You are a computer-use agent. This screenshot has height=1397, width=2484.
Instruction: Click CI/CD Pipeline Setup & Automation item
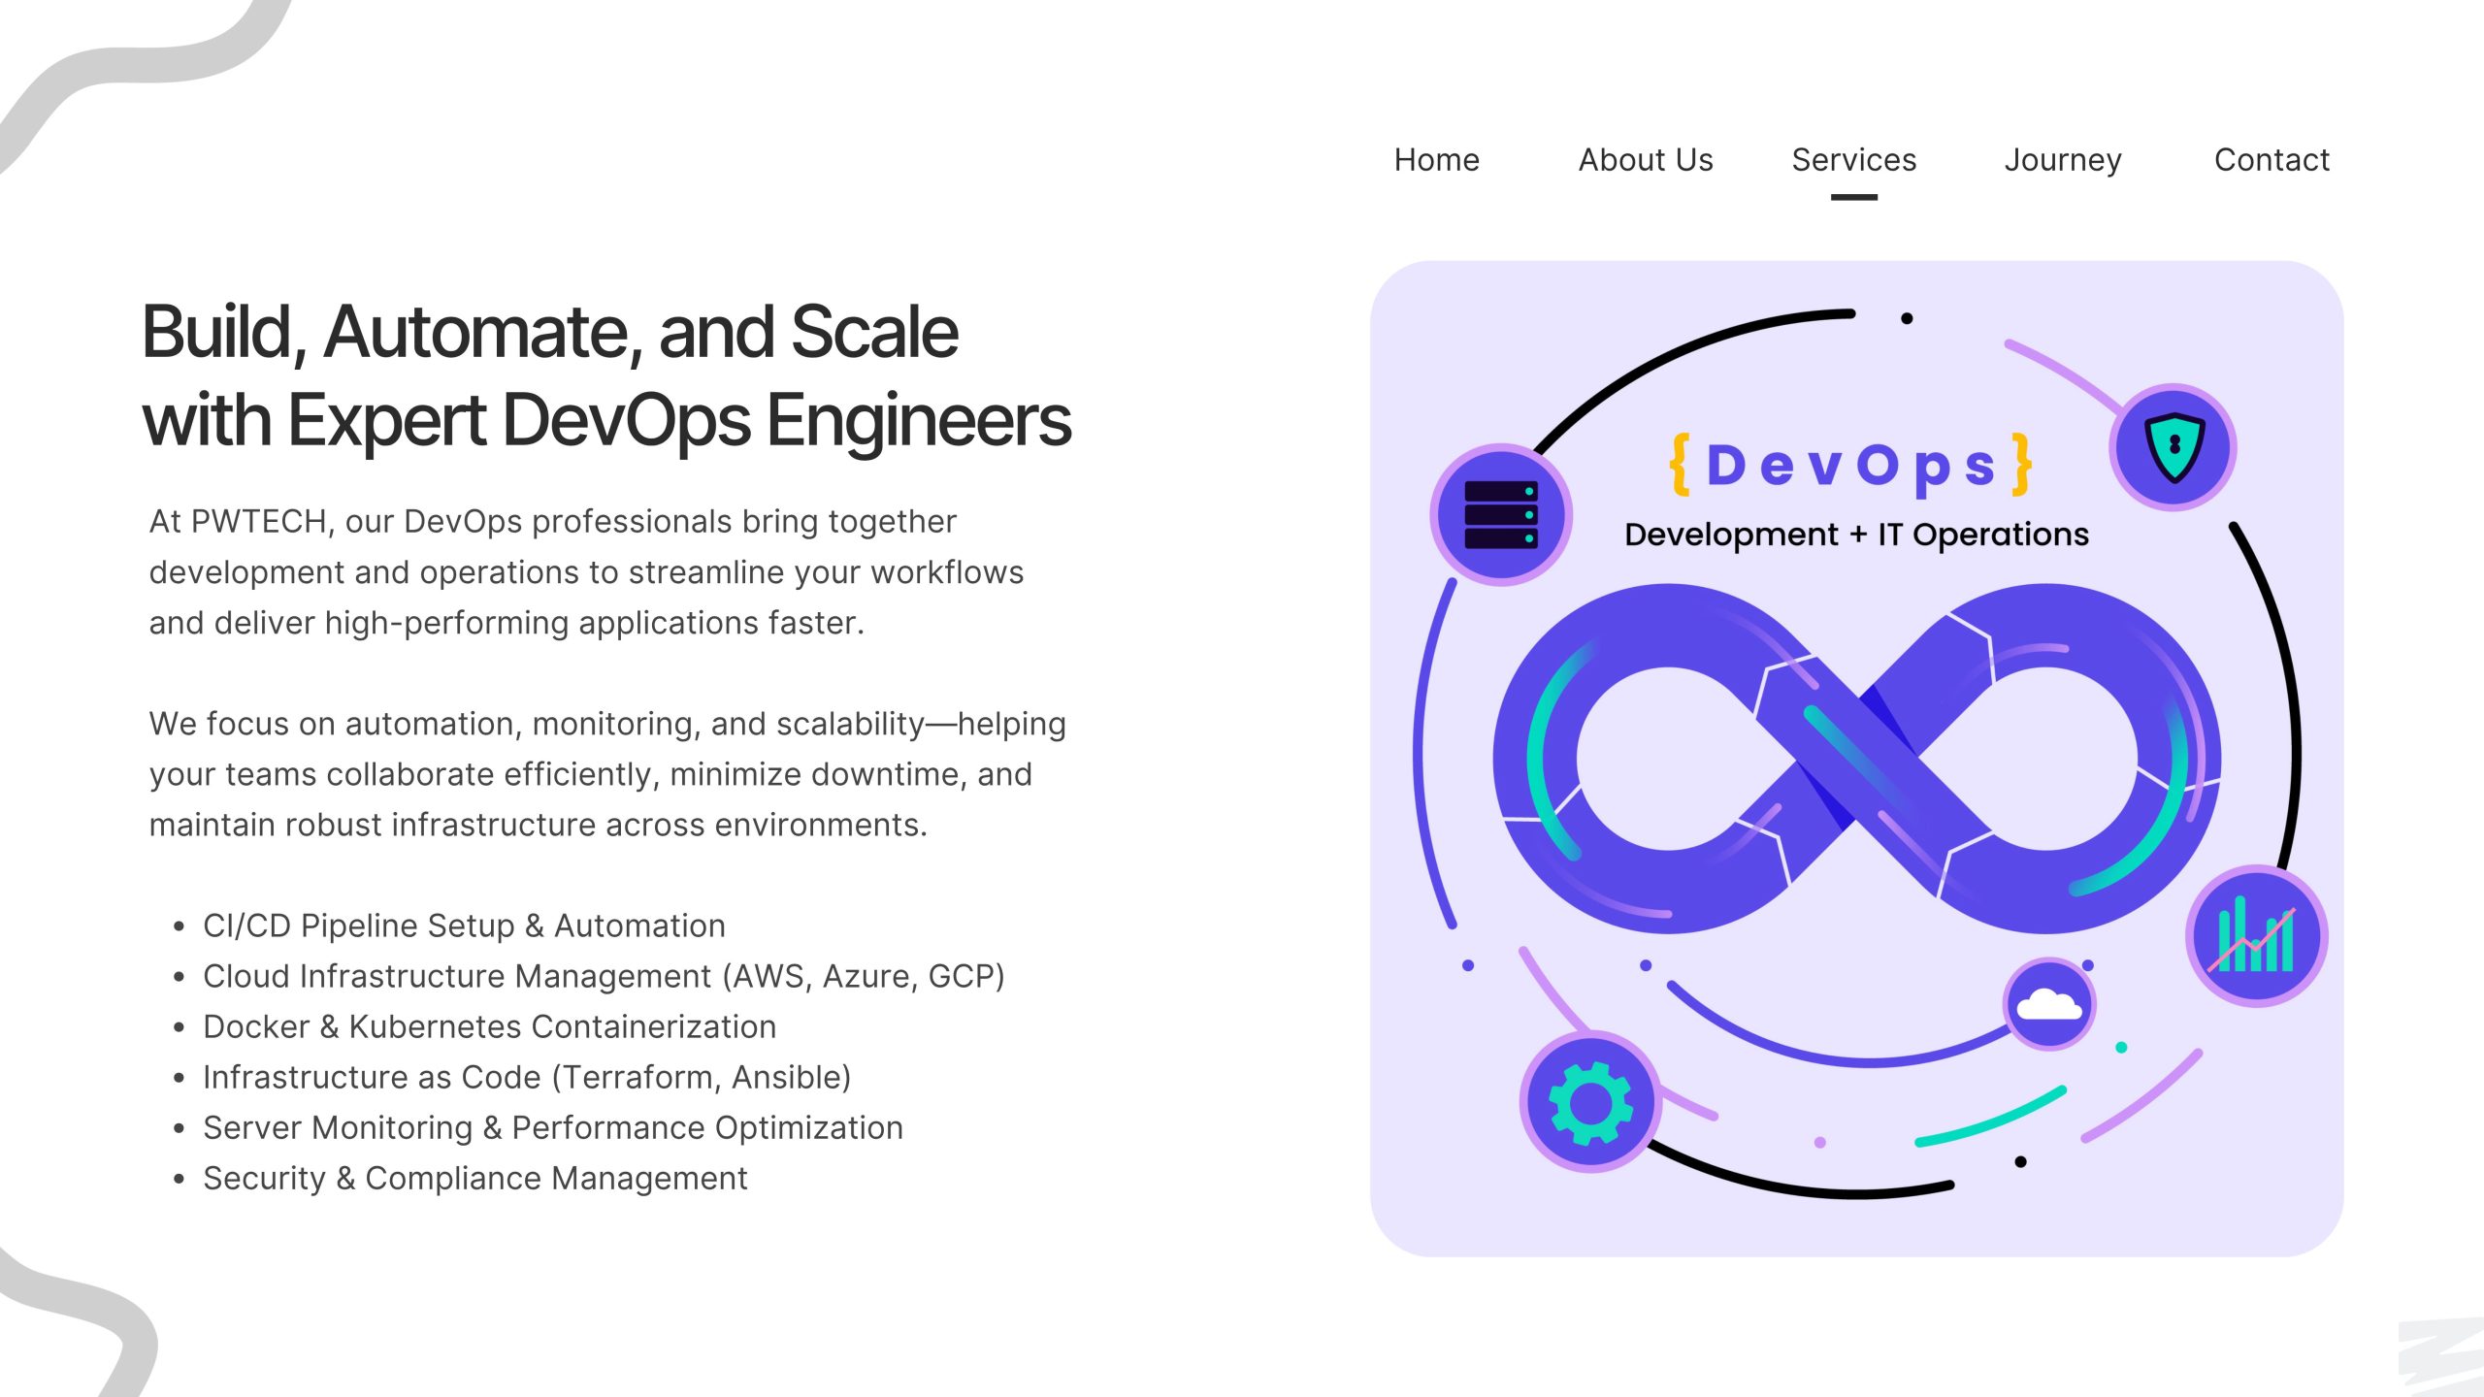(464, 926)
